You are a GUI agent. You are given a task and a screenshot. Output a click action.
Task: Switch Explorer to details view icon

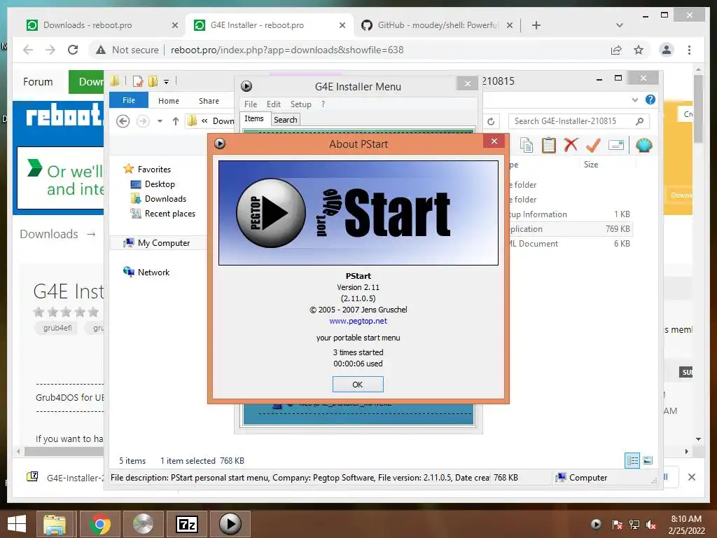point(632,460)
